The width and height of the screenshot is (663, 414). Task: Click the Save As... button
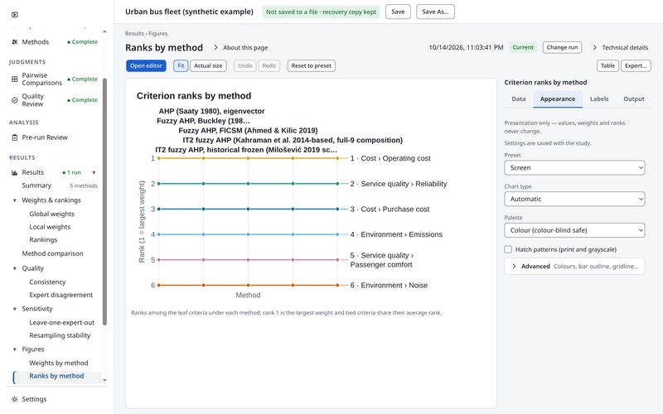tap(435, 12)
